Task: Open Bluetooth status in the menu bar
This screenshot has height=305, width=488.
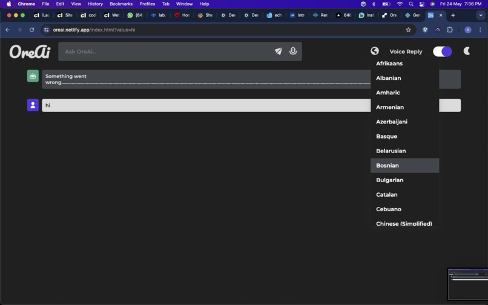Action: 374,4
